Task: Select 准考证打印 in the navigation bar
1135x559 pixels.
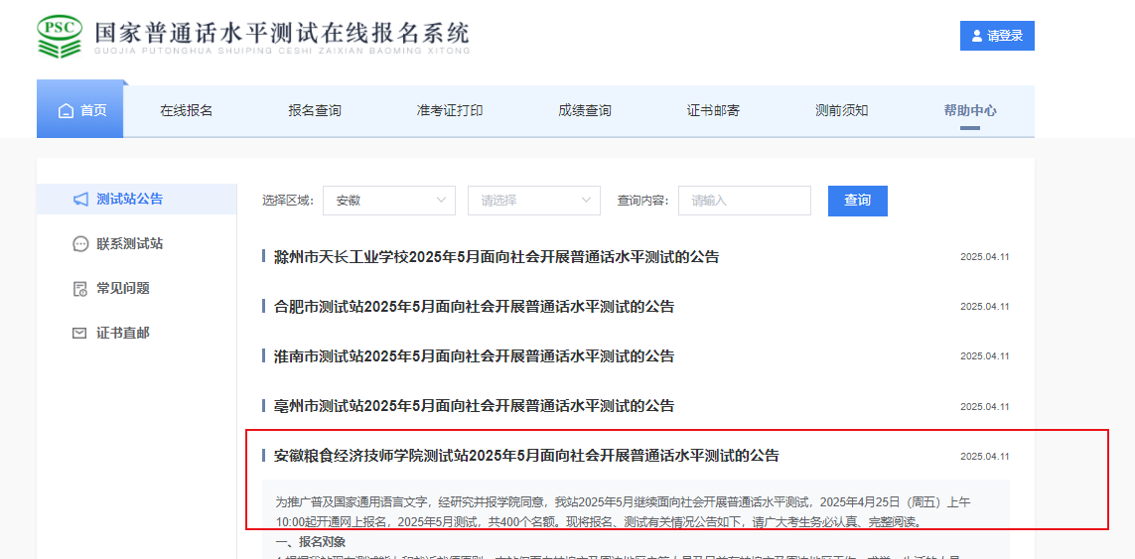Action: click(x=450, y=111)
